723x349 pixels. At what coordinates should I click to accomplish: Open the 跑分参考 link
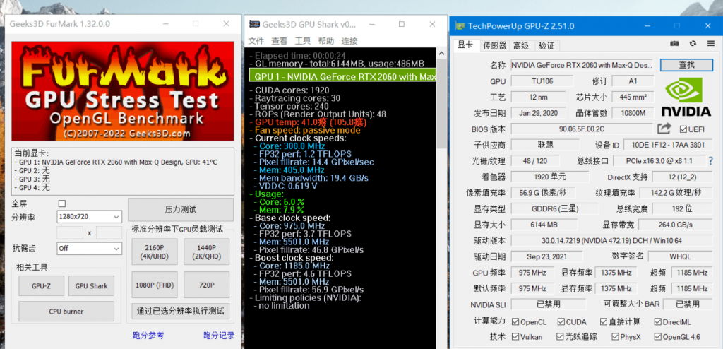coord(148,336)
